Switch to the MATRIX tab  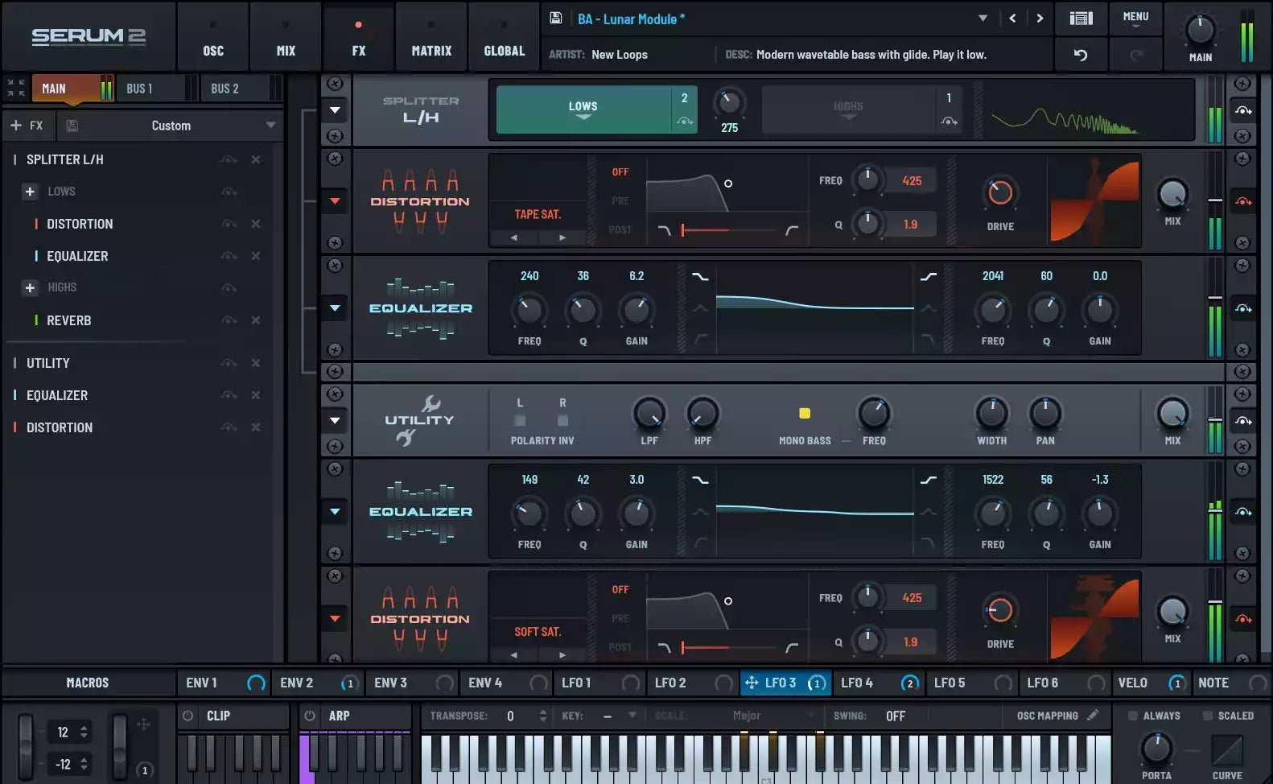(431, 36)
